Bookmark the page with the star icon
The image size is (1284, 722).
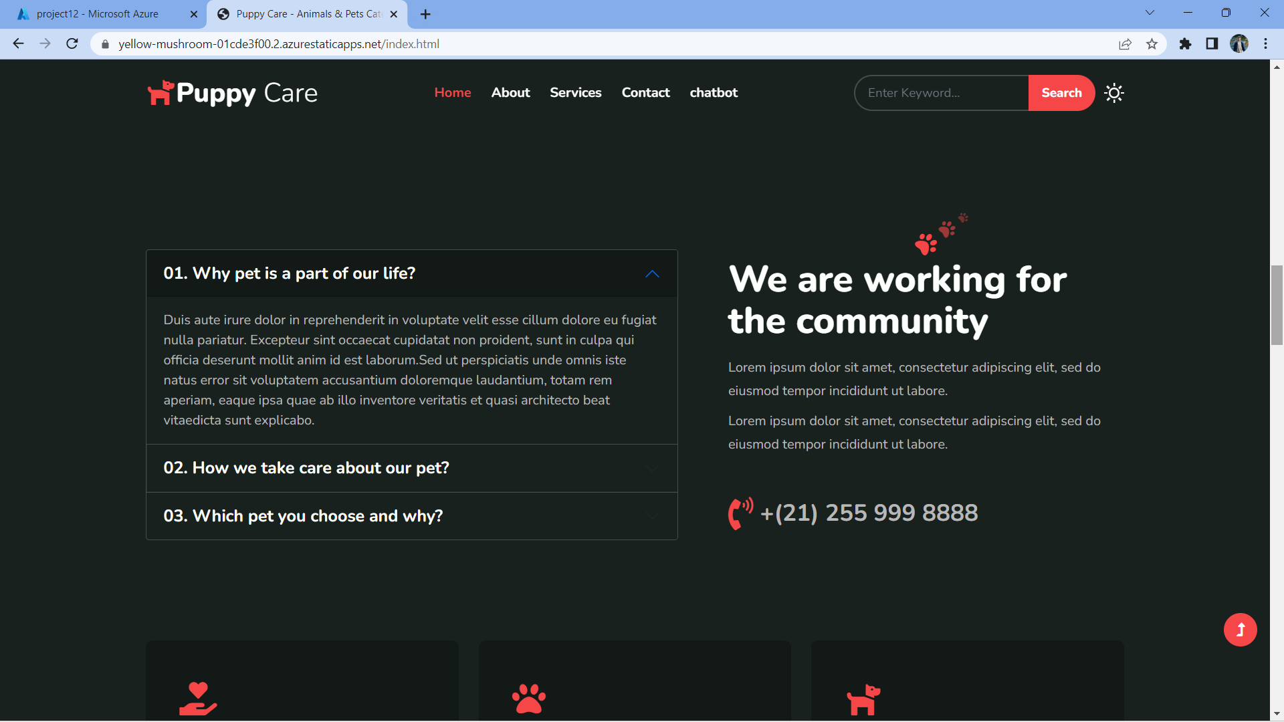[x=1152, y=43]
